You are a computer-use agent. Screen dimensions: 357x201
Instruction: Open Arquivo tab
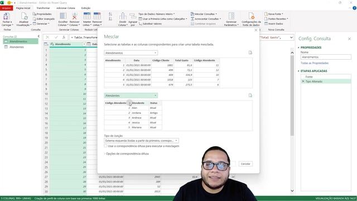click(6, 8)
